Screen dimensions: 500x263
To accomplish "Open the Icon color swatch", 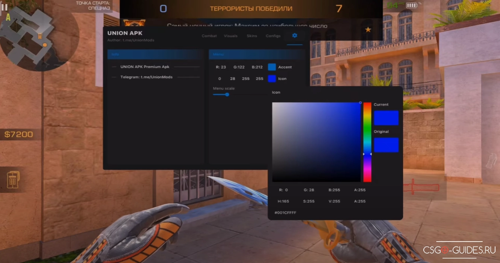I will [272, 79].
